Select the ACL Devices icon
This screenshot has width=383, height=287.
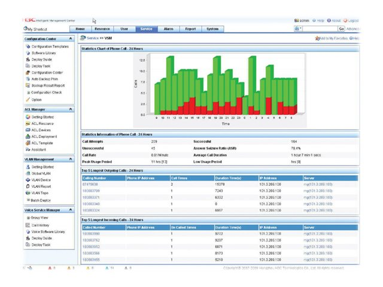point(28,130)
